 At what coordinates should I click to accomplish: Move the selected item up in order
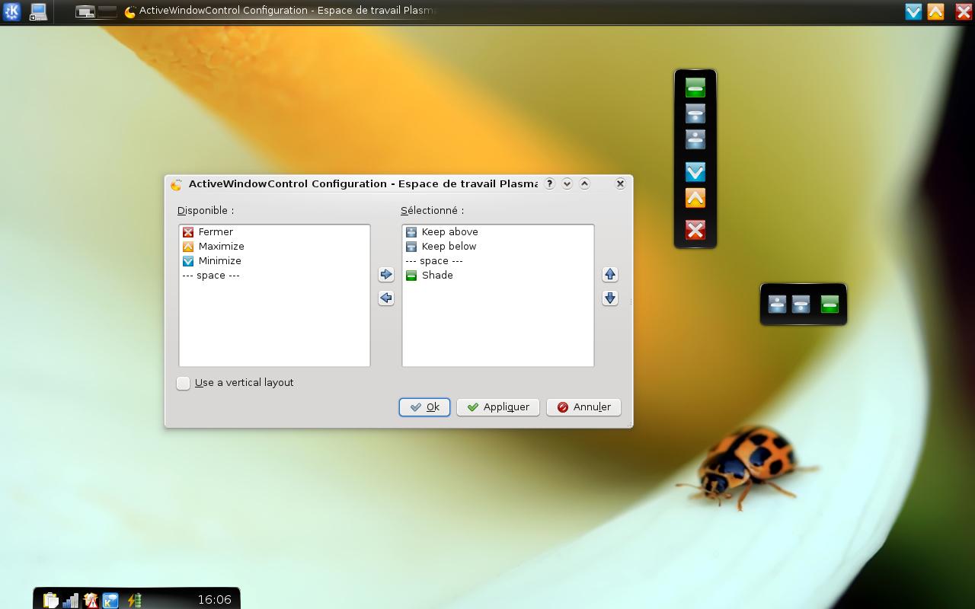pos(609,274)
